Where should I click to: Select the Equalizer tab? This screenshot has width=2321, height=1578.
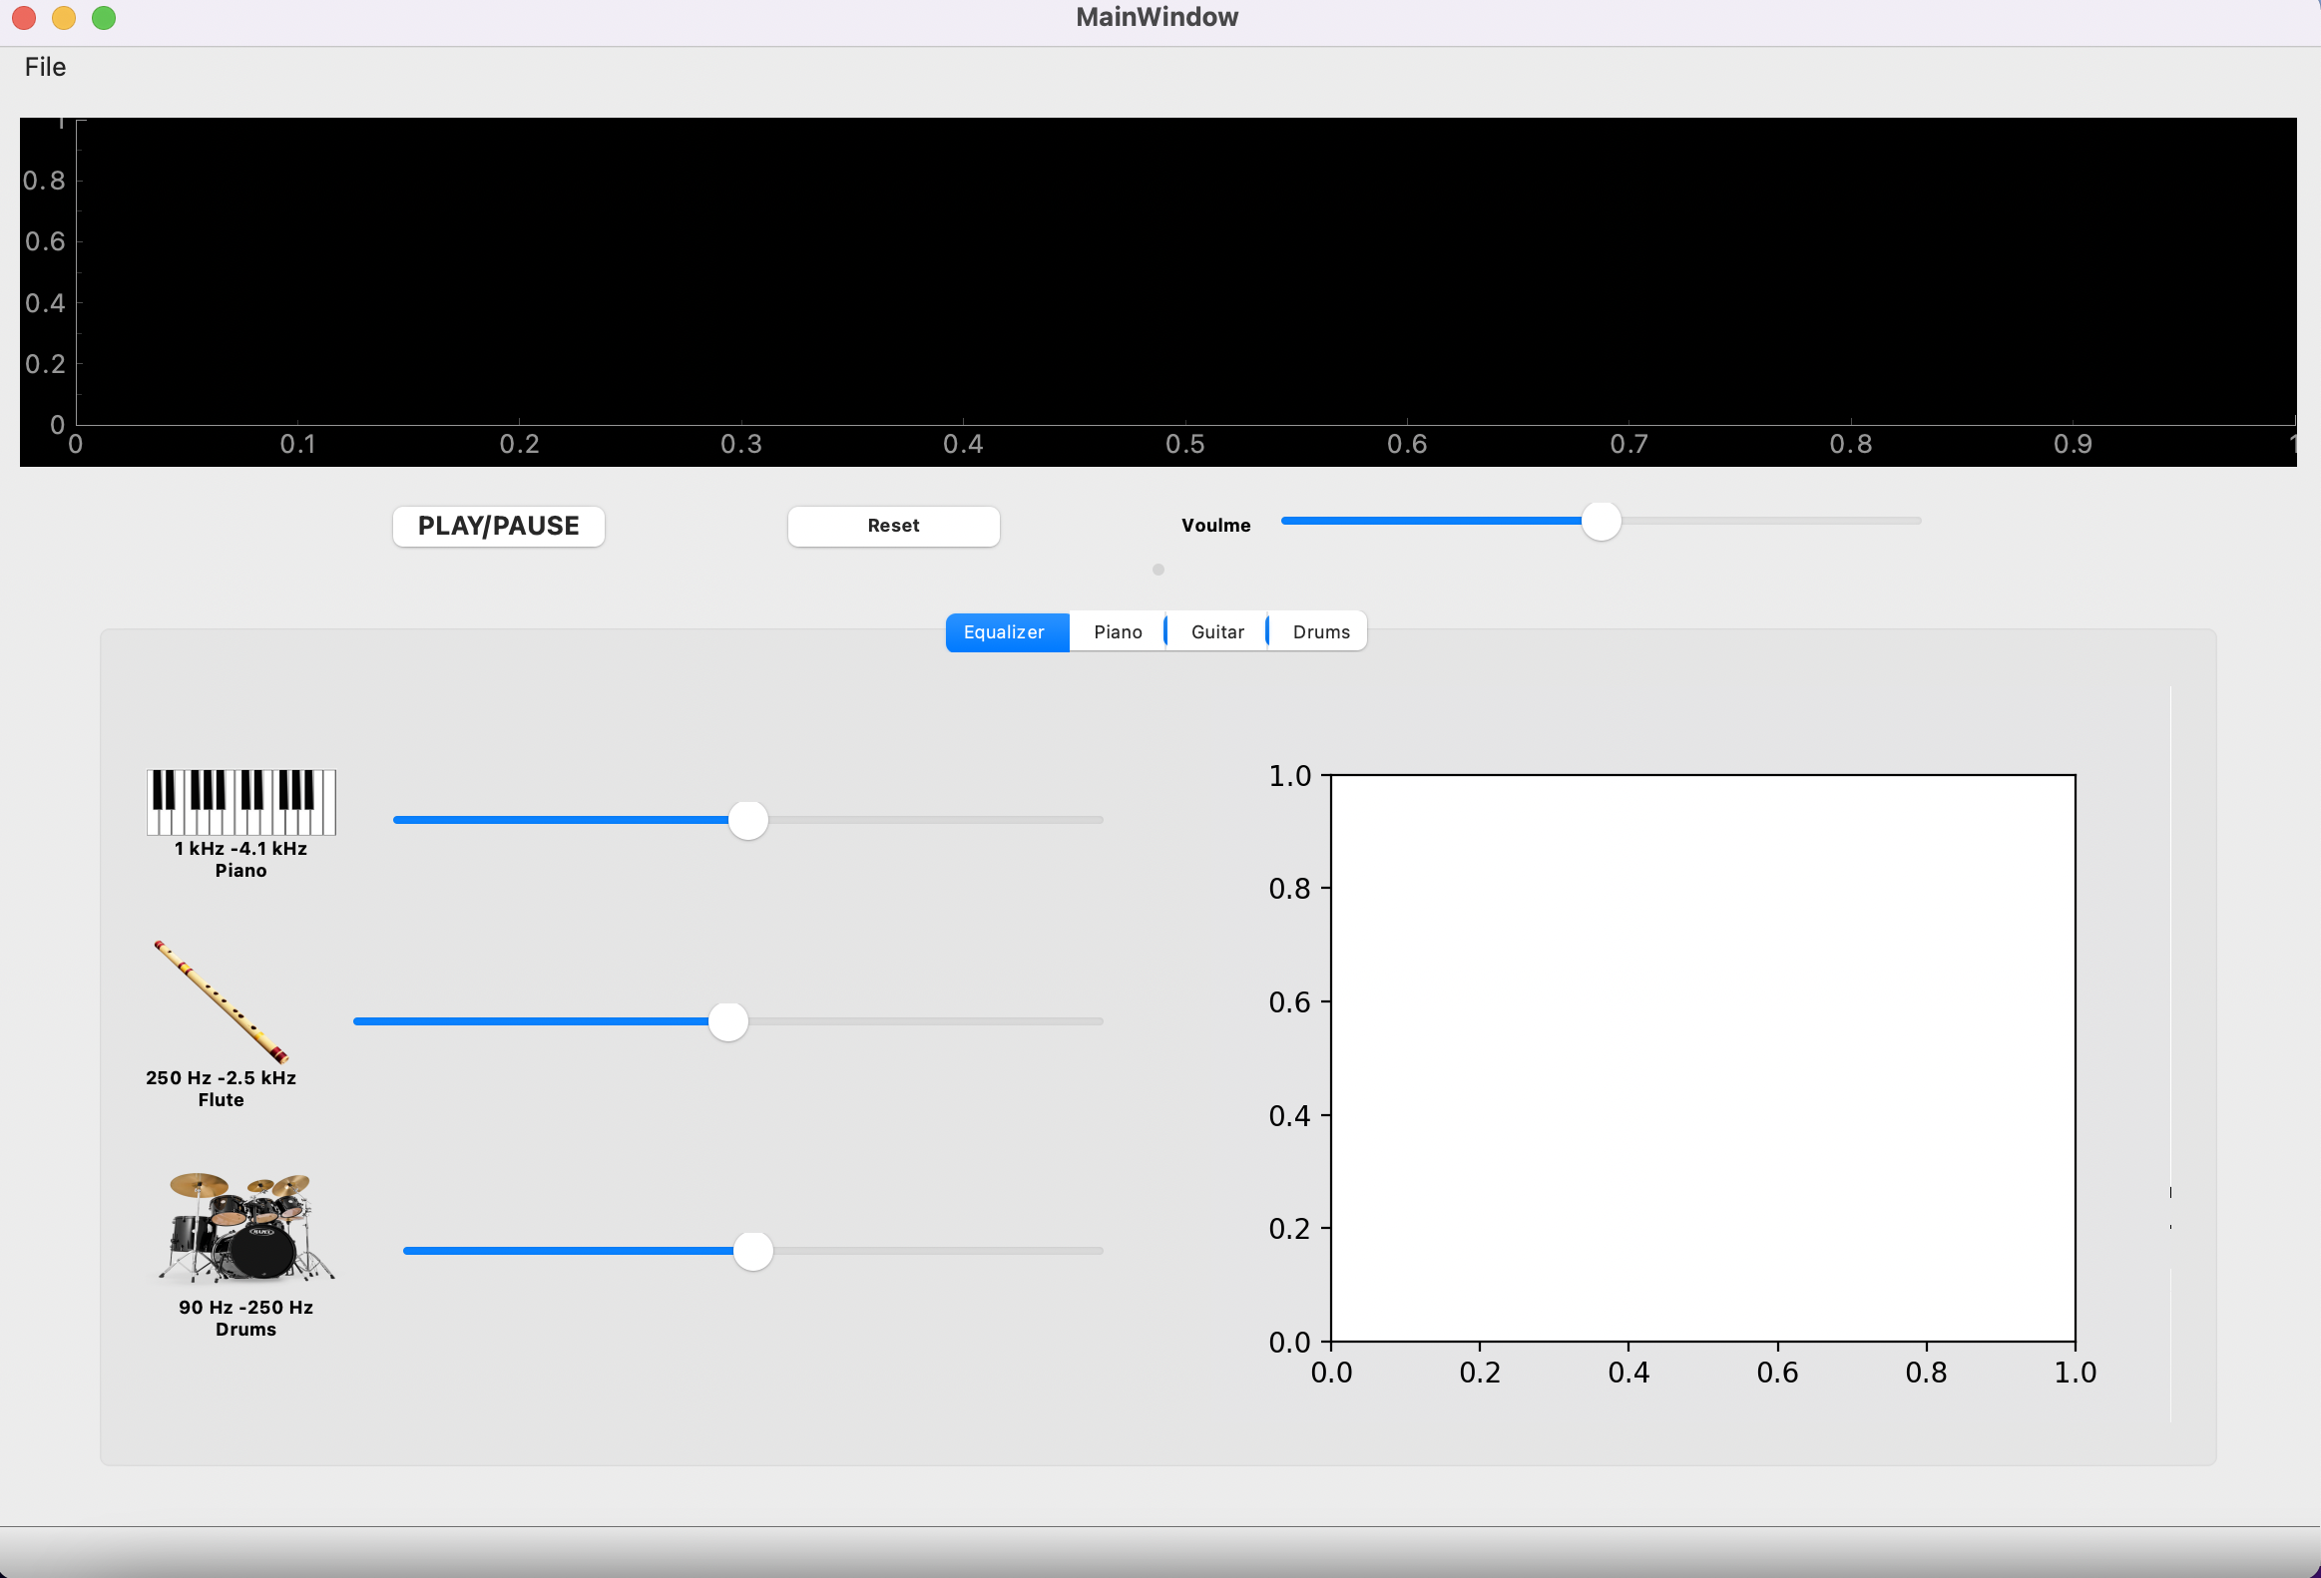[x=1004, y=631]
